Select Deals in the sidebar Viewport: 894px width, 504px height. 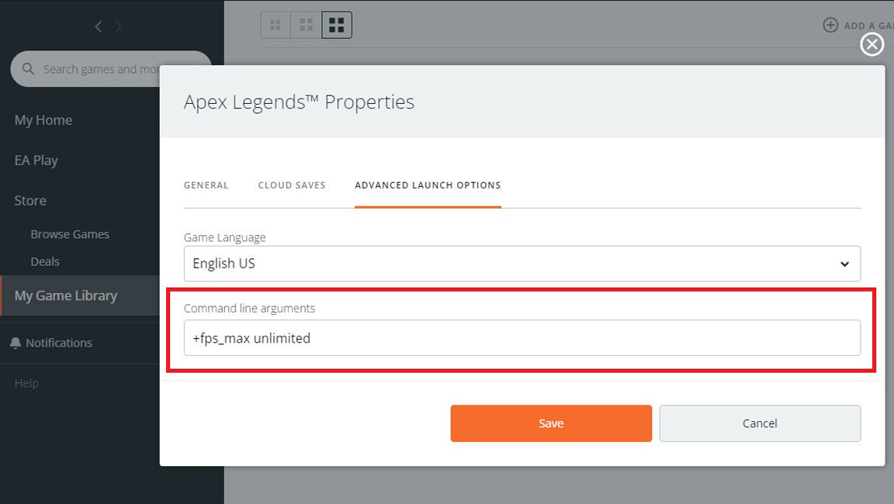(x=45, y=261)
